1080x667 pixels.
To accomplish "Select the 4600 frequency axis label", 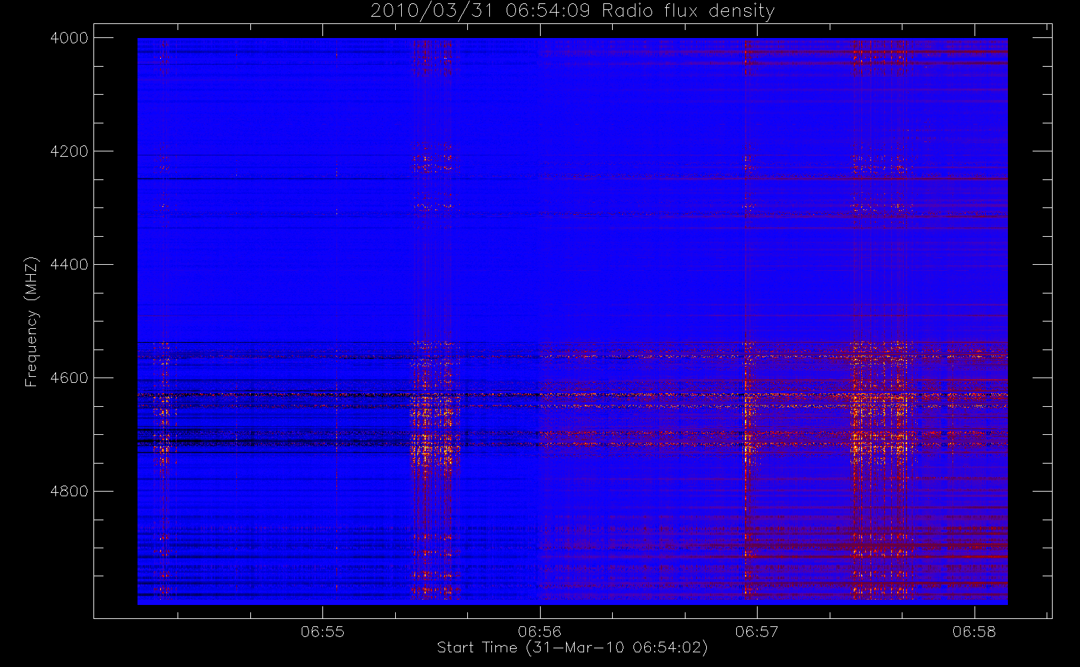I will pyautogui.click(x=69, y=378).
